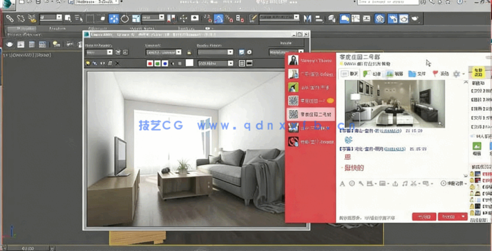The image size is (492, 251).
Task: Open the RGB Alpha channel dropdown
Action: (216, 63)
